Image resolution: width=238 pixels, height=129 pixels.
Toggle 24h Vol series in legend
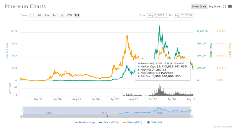click(x=155, y=122)
